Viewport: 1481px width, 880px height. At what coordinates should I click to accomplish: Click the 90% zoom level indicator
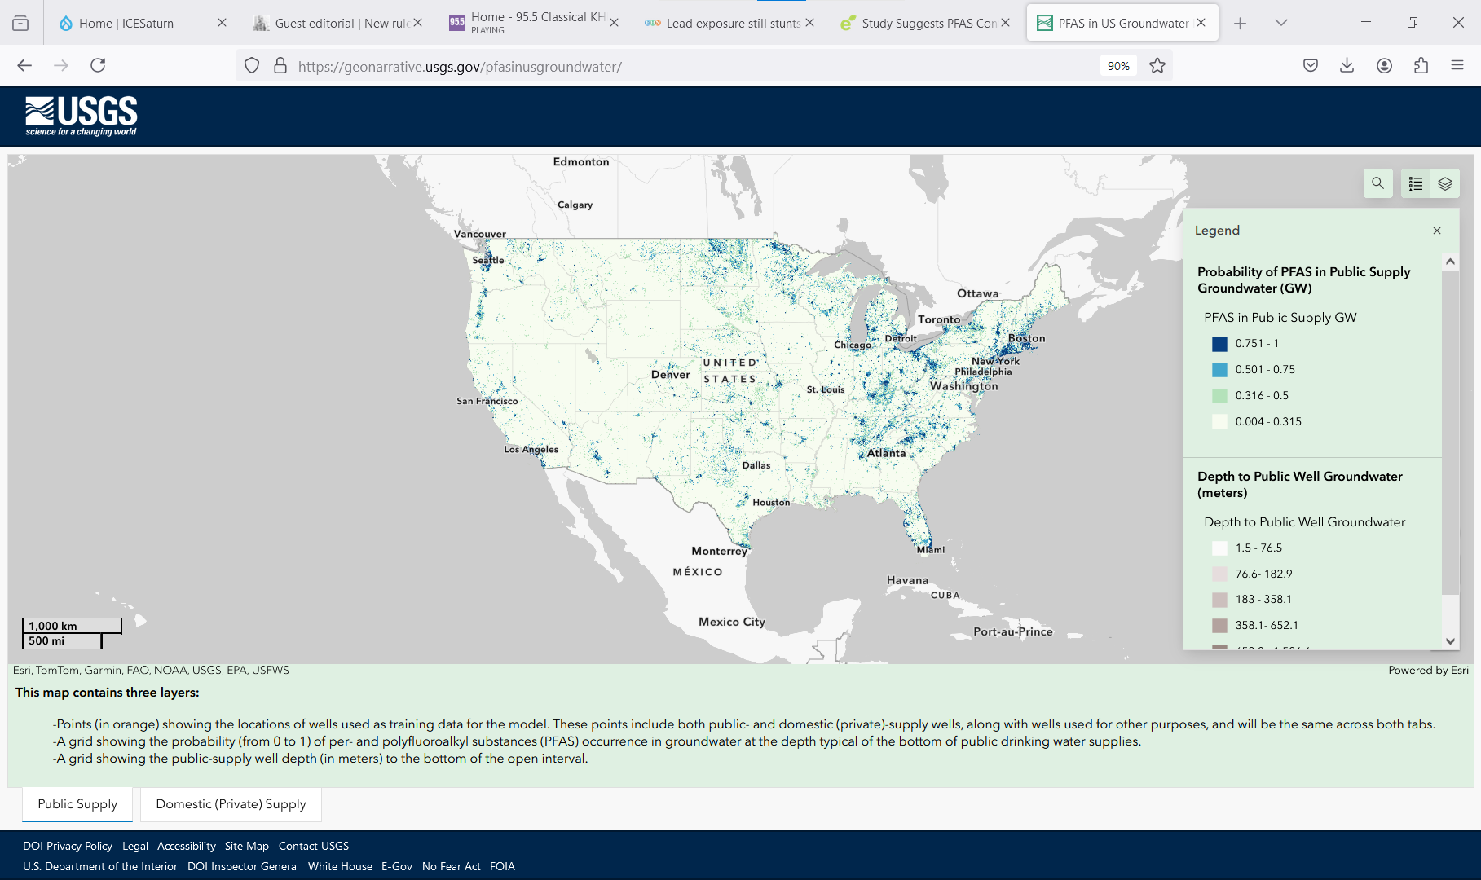click(1118, 66)
